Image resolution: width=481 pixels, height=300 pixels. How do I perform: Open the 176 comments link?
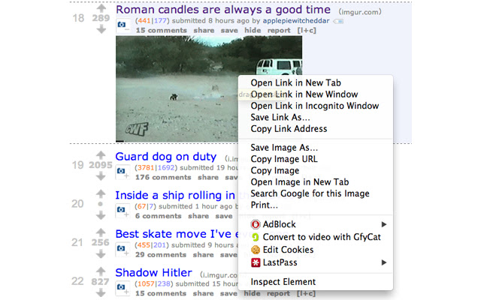point(163,178)
